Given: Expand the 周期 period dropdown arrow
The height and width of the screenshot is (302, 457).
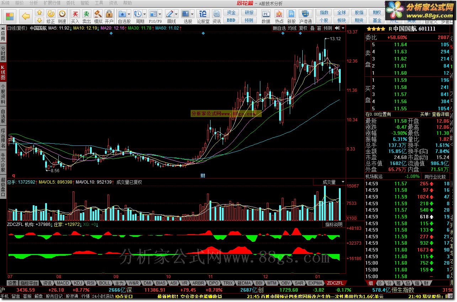Looking at the screenshot, I should click(x=144, y=14).
